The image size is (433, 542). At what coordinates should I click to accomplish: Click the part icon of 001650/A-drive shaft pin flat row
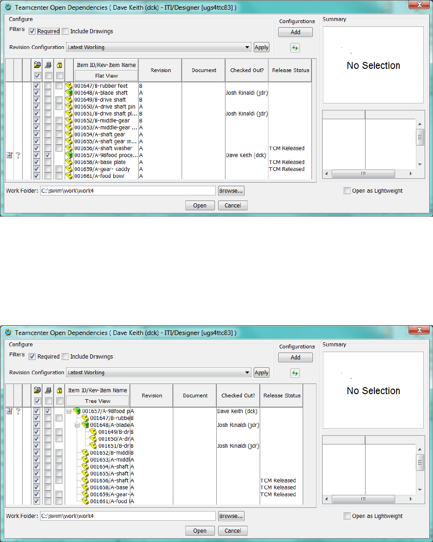tap(69, 106)
